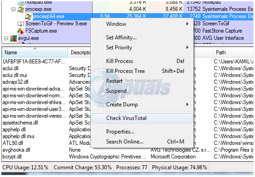Image resolution: width=255 pixels, height=177 pixels.
Task: Sort by the Path column header
Action: point(233,53)
